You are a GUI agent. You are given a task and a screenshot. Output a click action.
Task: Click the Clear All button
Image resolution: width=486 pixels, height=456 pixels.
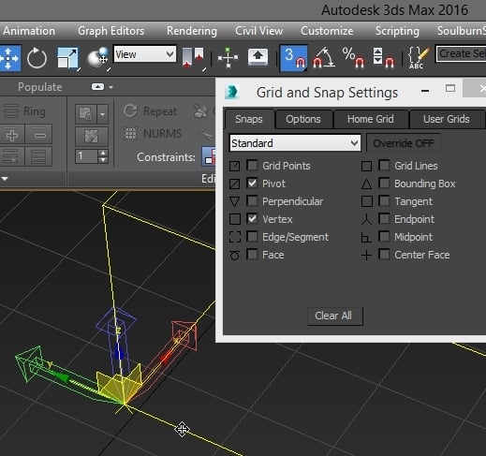(x=335, y=316)
